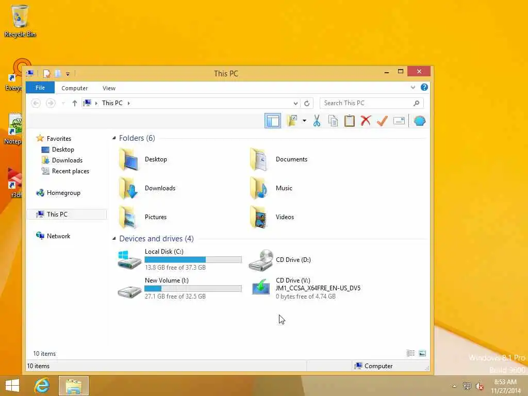Click the Properties card toolbar icon
This screenshot has width=528, height=396.
399,121
